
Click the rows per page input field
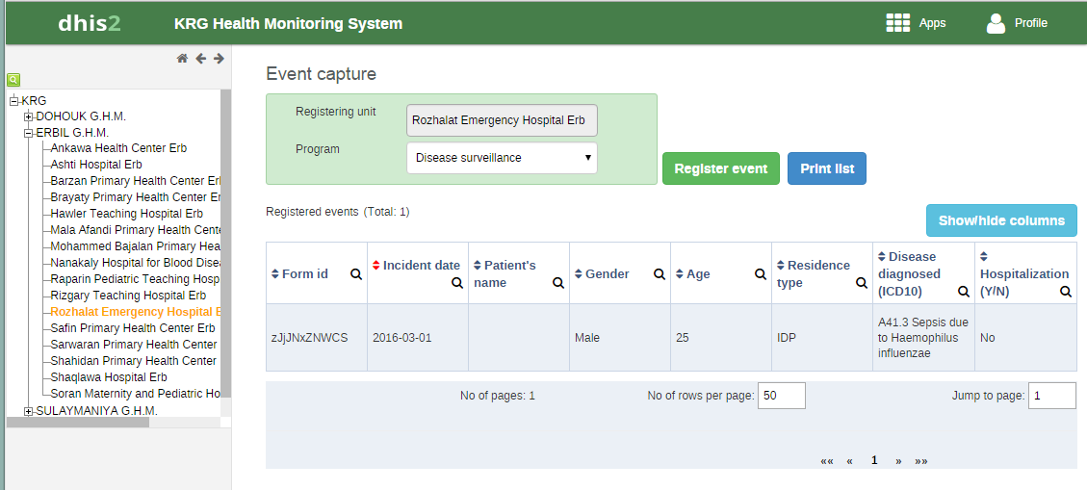[x=781, y=396]
